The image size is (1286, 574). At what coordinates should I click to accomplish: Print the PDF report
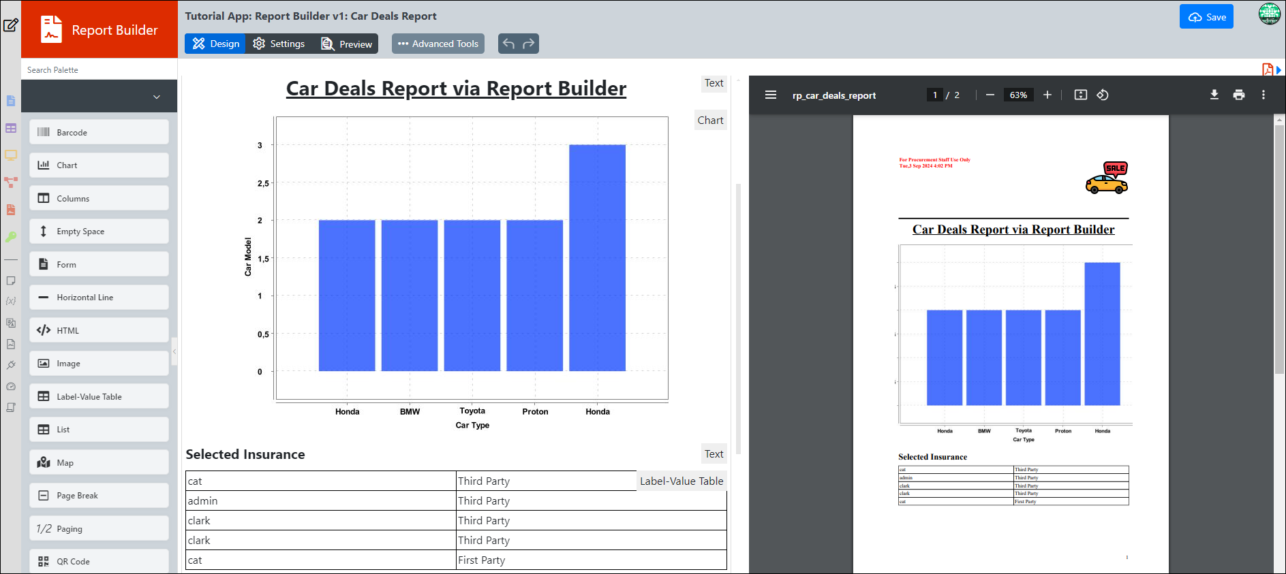(1239, 95)
